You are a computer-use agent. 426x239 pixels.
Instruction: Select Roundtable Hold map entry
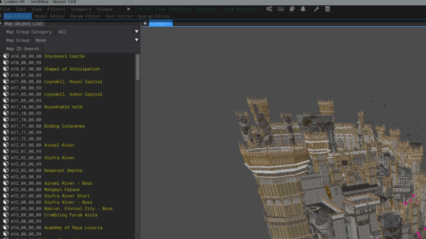pyautogui.click(x=63, y=107)
